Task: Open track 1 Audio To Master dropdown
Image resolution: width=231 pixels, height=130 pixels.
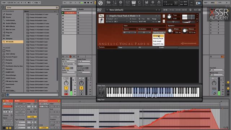Action: tap(69, 72)
